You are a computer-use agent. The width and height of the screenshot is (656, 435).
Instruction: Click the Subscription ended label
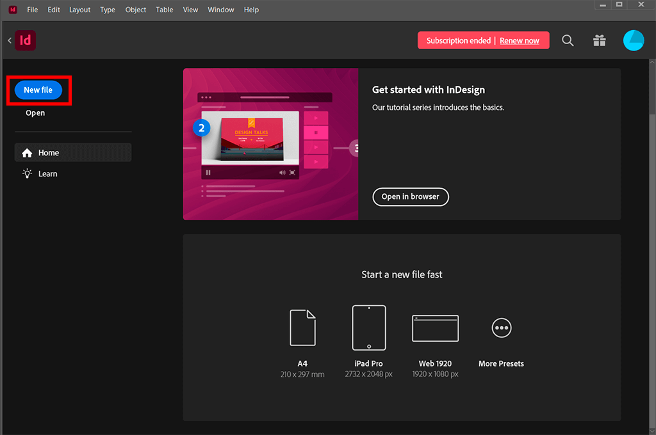click(459, 40)
